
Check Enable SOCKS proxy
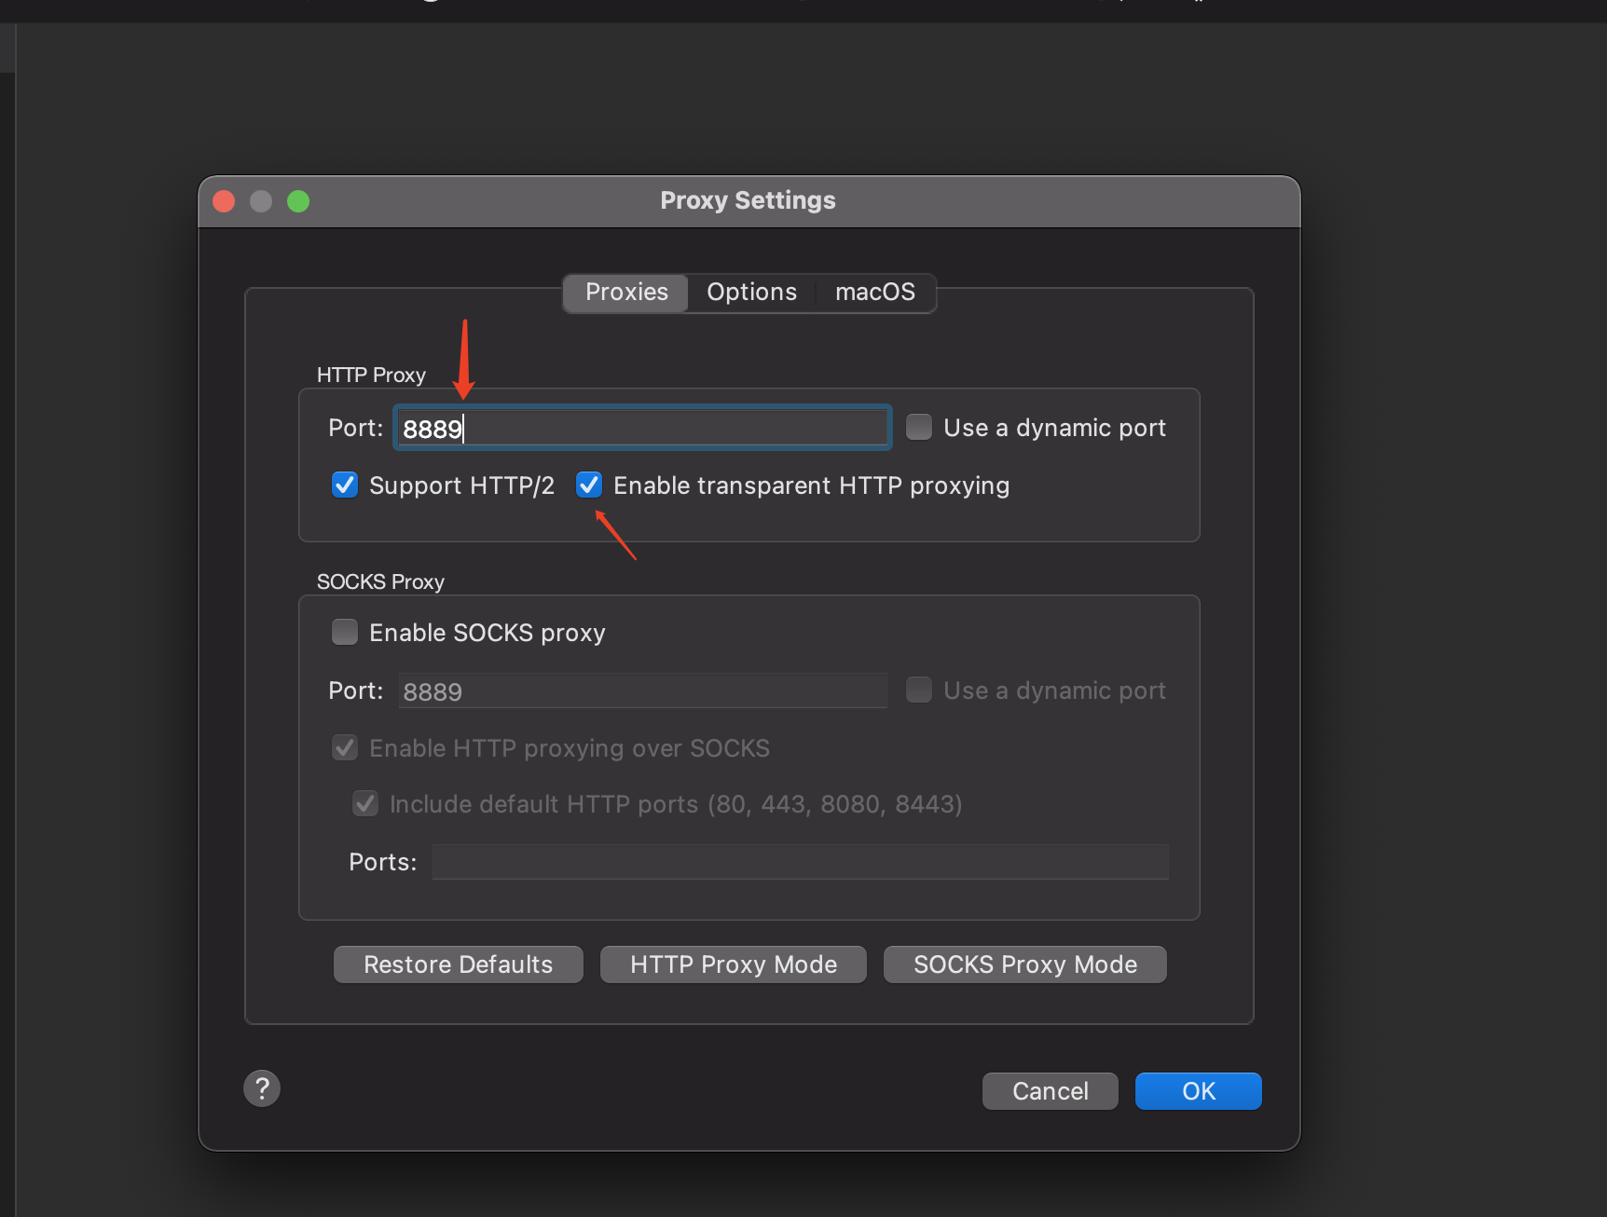pyautogui.click(x=345, y=632)
